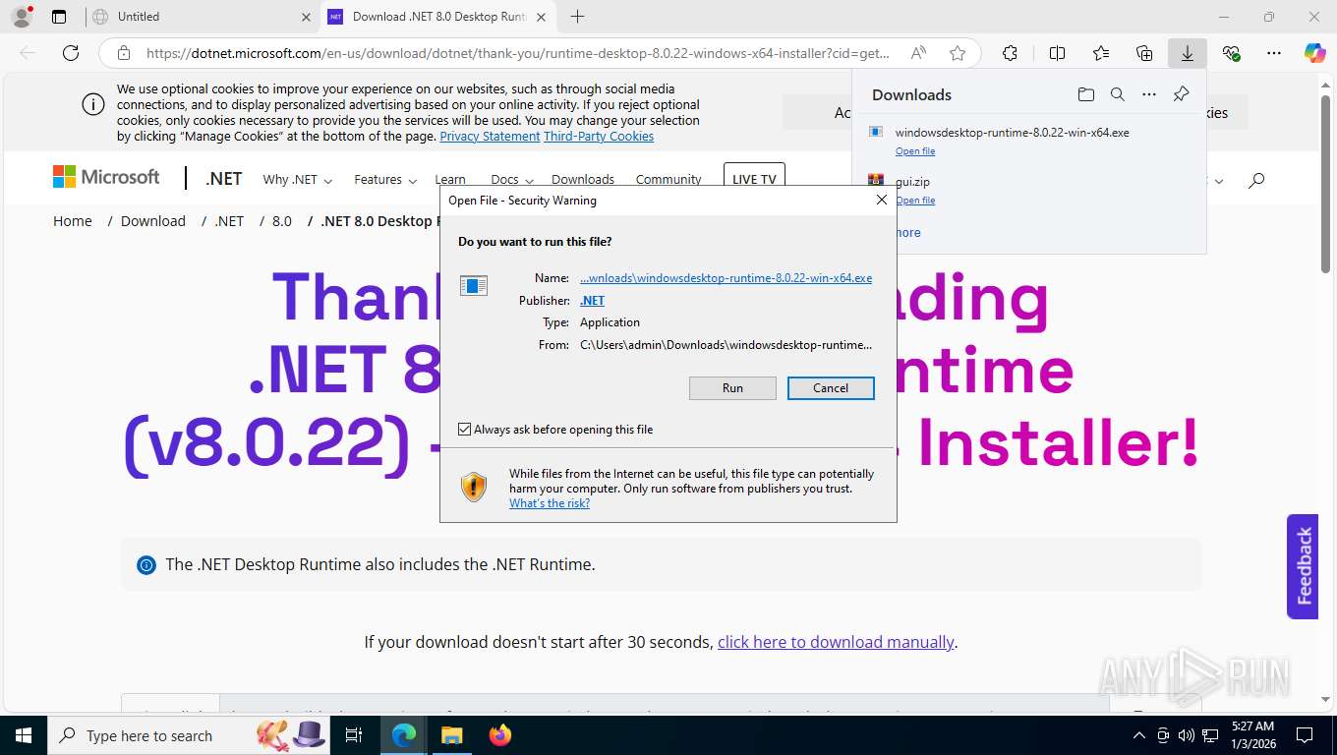Click the Edge profile avatar icon
The image size is (1337, 755).
pyautogui.click(x=22, y=16)
